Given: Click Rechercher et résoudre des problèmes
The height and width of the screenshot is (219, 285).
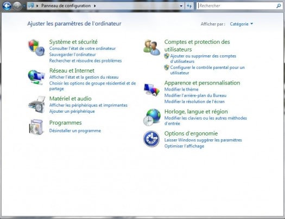Looking at the screenshot, I should coord(85,61).
